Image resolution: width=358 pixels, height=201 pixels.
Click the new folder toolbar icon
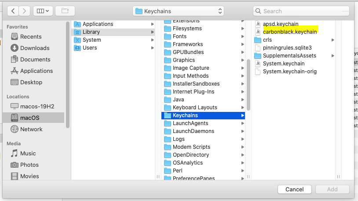[x=65, y=11]
